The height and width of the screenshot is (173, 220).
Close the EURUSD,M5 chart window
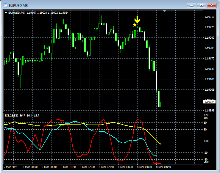[211, 5]
